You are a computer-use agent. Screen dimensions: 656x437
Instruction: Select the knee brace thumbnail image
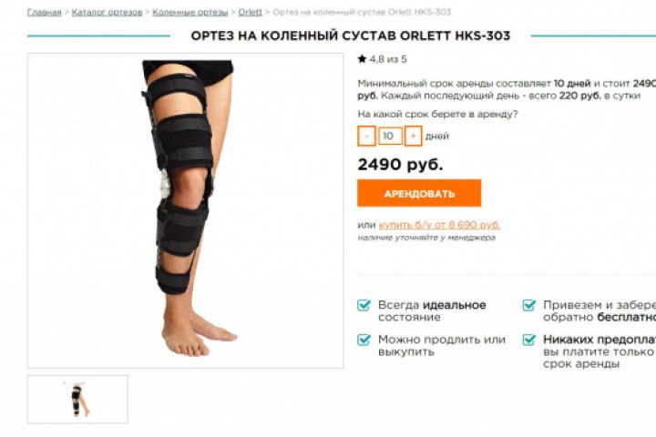point(77,399)
